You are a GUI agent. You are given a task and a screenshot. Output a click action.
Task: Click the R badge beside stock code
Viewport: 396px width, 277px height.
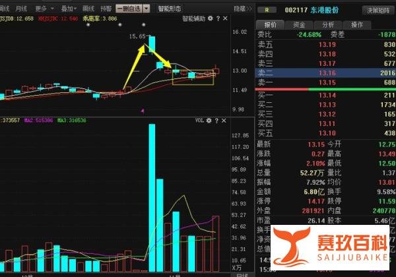(267, 10)
